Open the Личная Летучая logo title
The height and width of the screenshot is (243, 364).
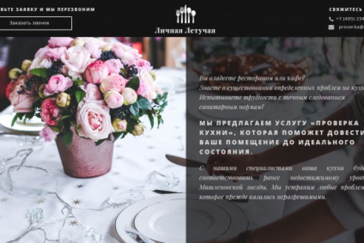click(185, 31)
